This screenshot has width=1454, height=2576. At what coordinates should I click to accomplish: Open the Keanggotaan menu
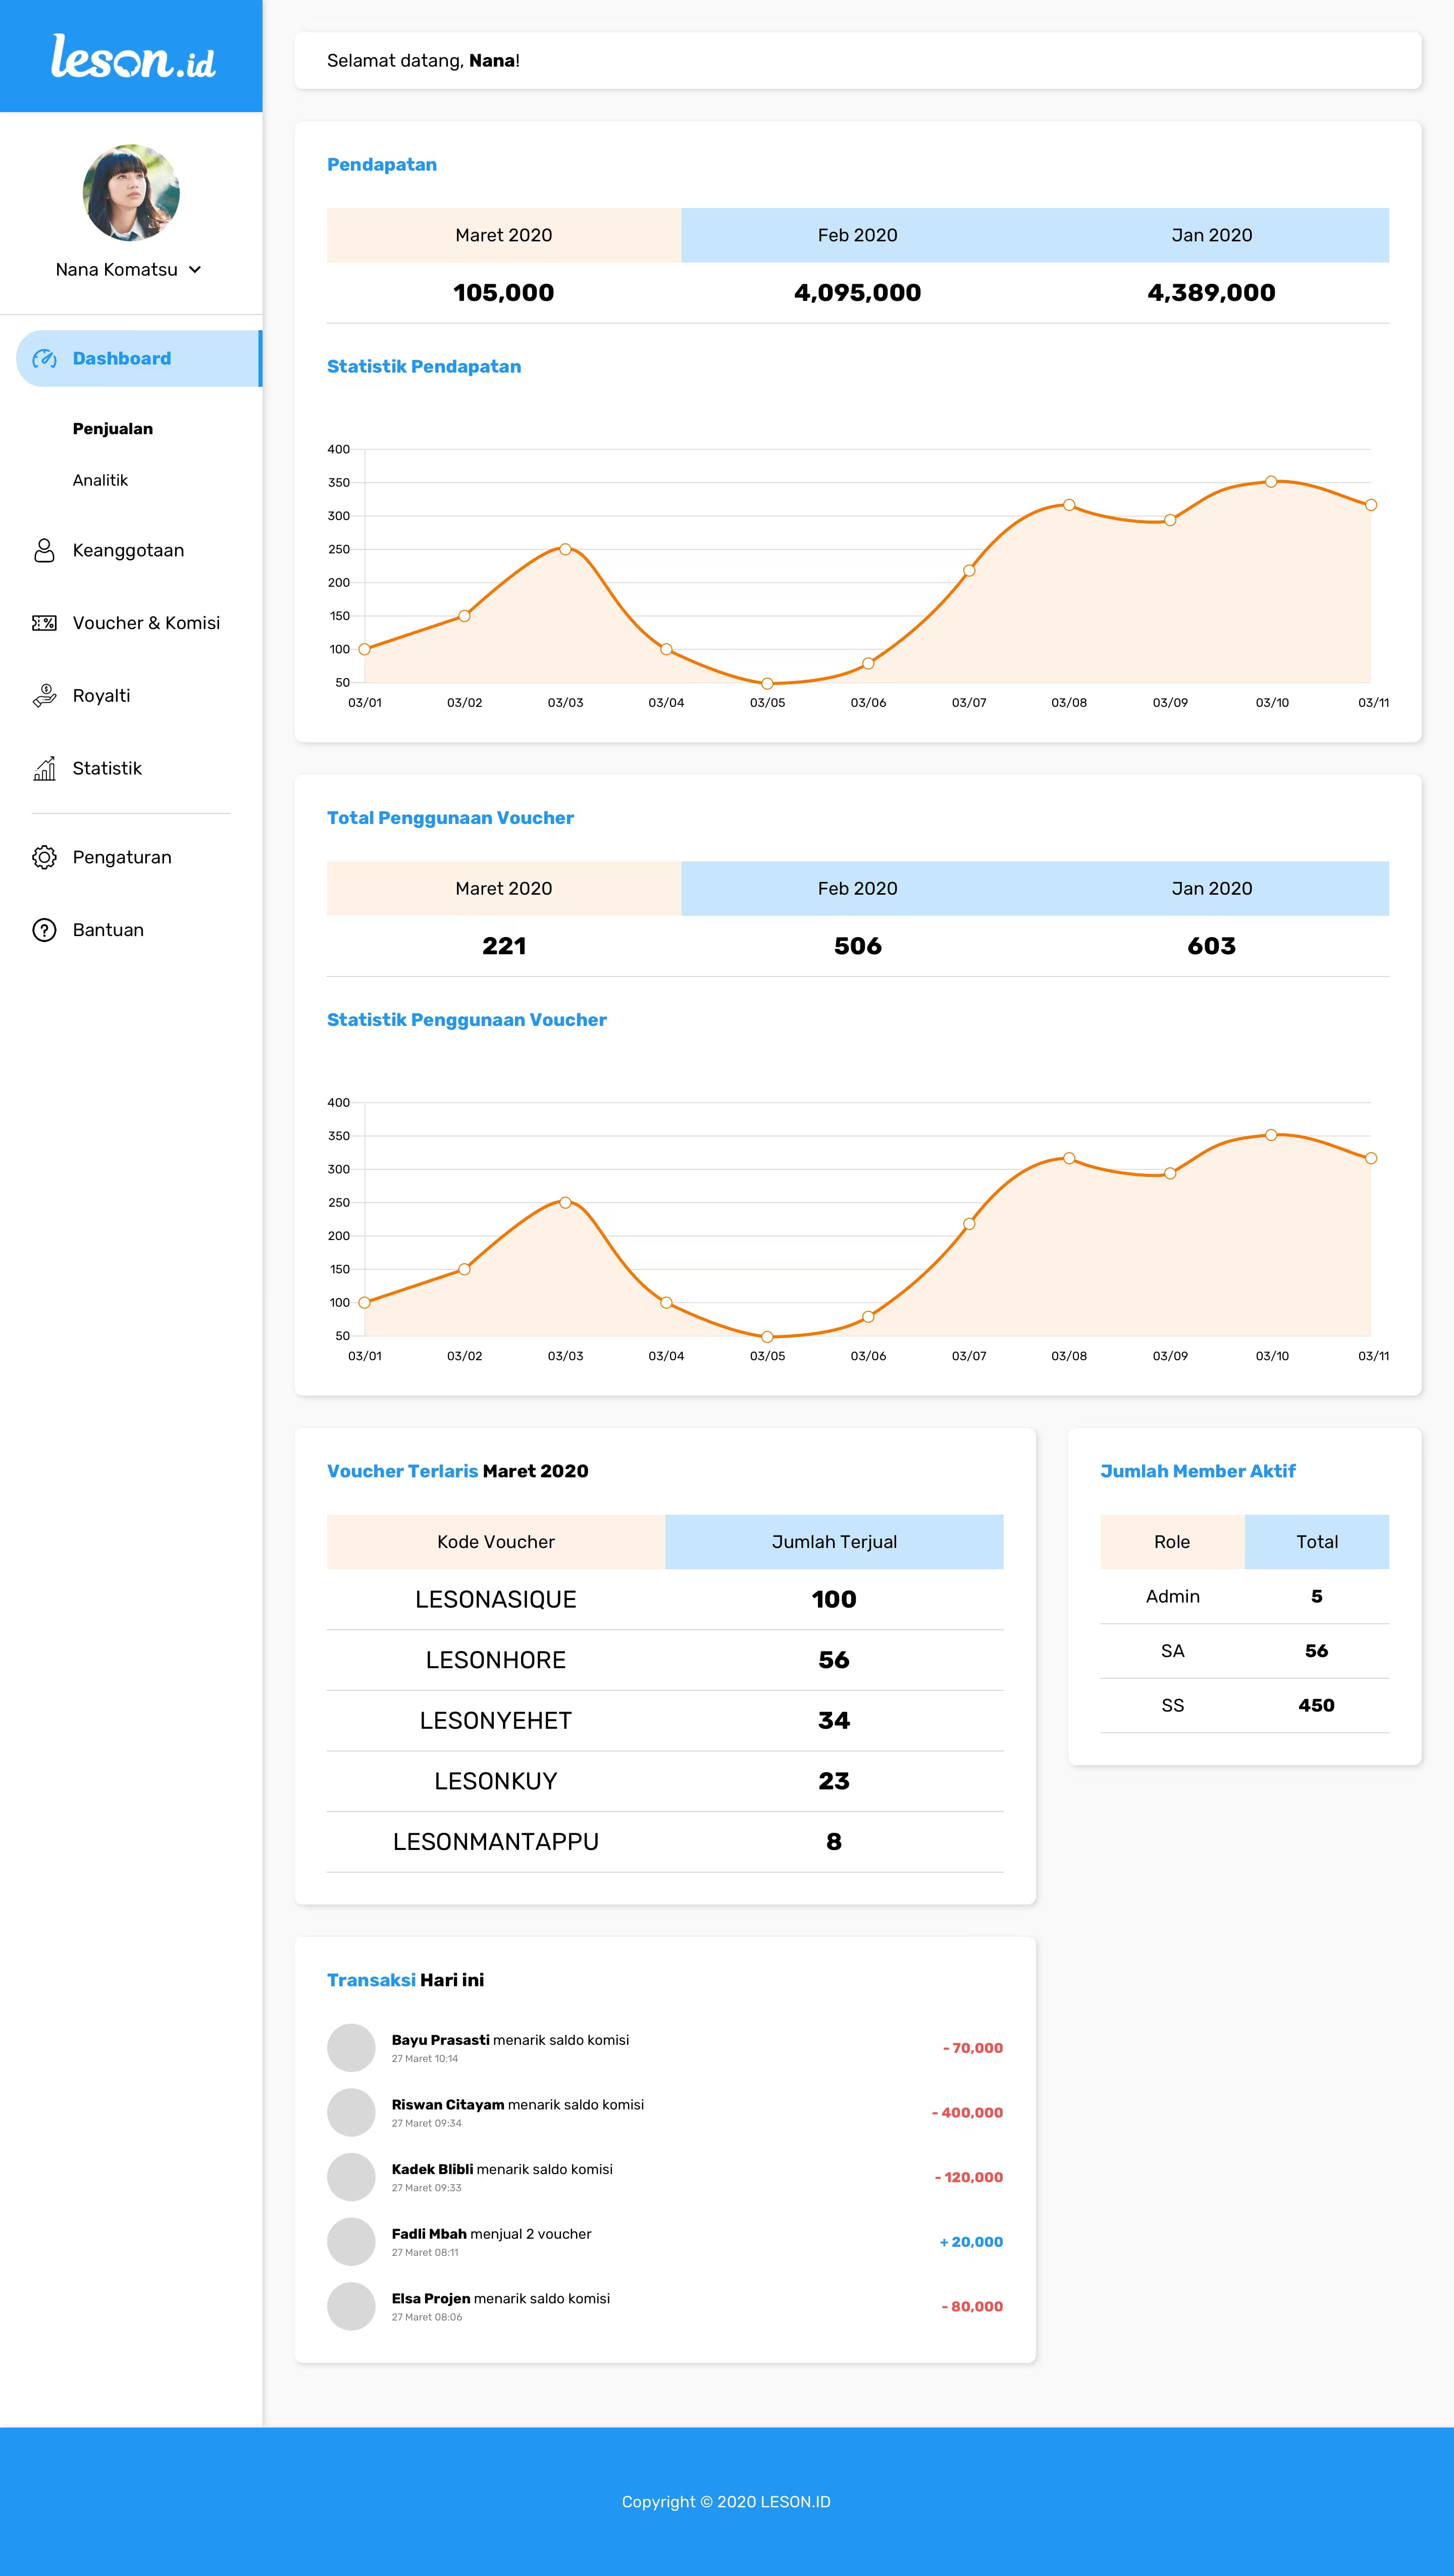tap(128, 551)
